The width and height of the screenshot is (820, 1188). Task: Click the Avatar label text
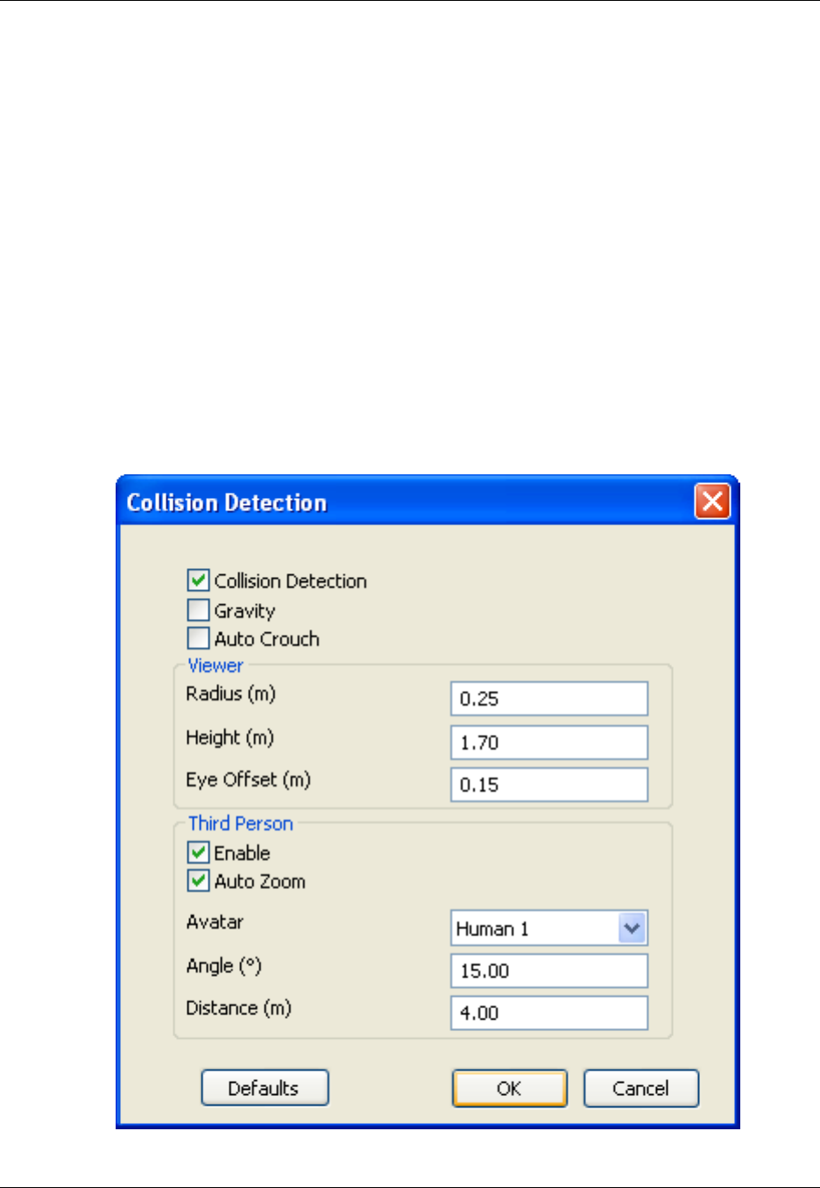215,921
